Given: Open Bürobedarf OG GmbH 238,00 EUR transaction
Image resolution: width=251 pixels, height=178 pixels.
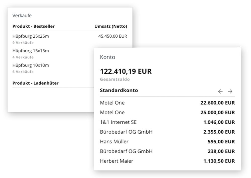Looking at the screenshot, I should 167,151.
